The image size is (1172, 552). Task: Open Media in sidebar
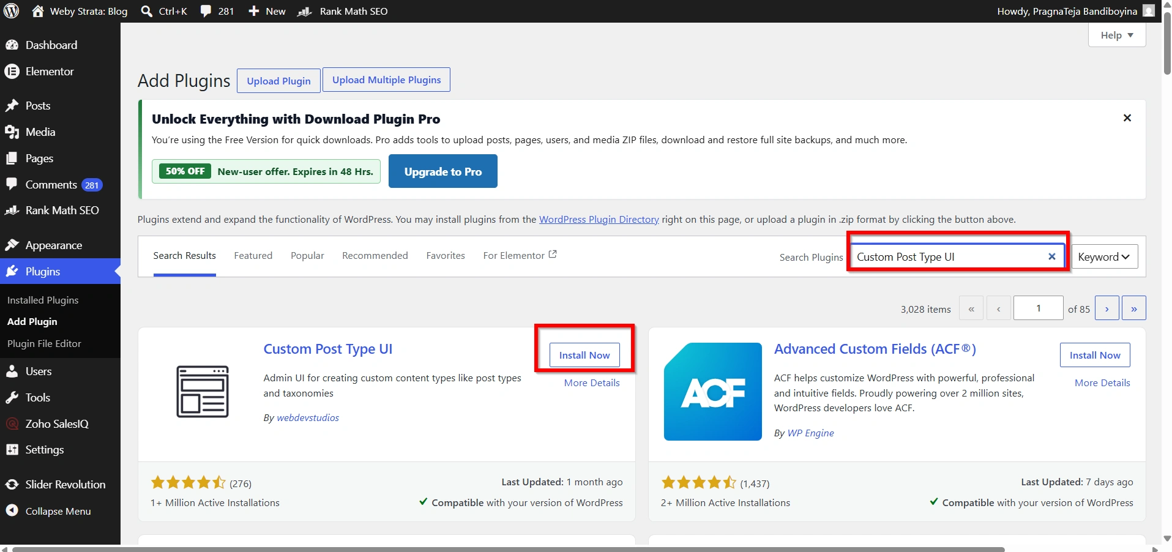click(x=60, y=132)
